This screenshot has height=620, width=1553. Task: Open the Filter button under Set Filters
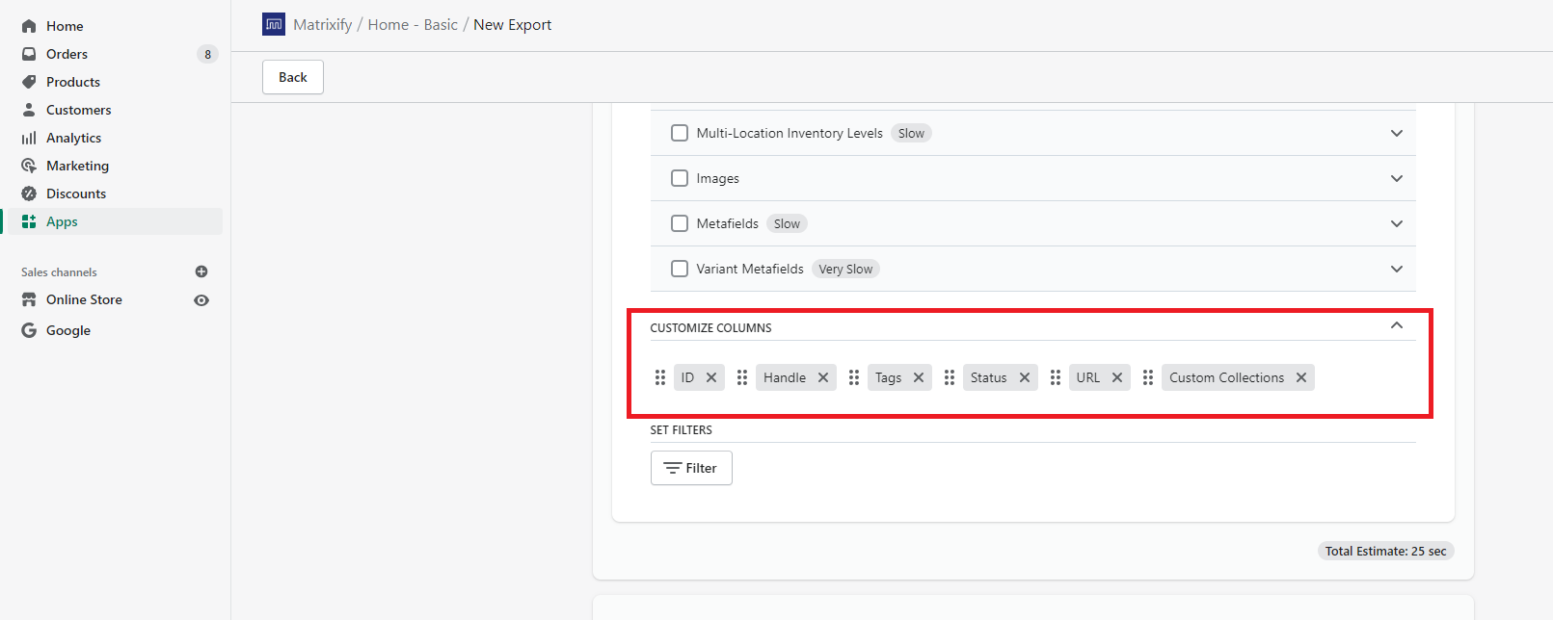(x=691, y=468)
